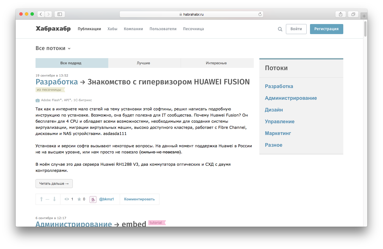Downvote the Huawei Fusion post
This screenshot has width=383, height=249.
pyautogui.click(x=55, y=199)
